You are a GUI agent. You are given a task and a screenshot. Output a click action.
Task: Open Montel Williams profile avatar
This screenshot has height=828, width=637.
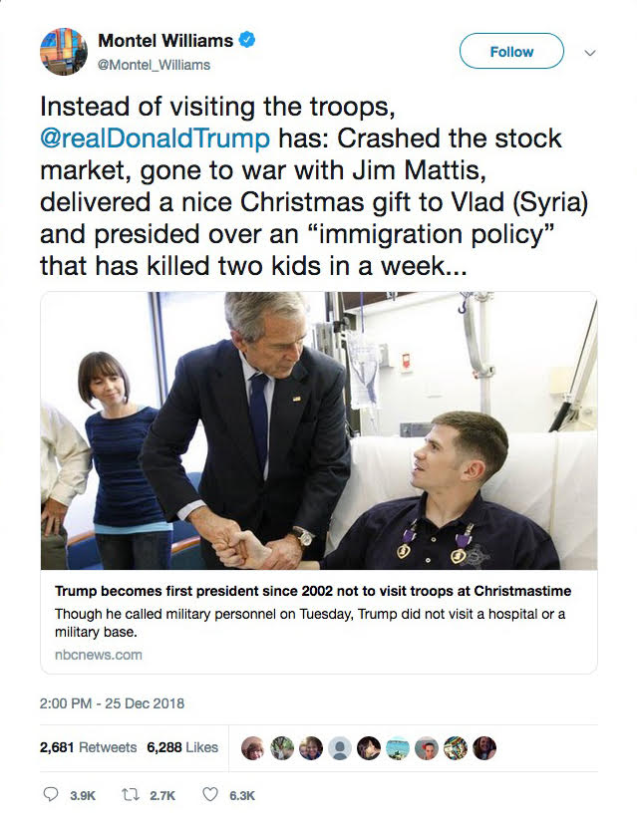pyautogui.click(x=64, y=51)
